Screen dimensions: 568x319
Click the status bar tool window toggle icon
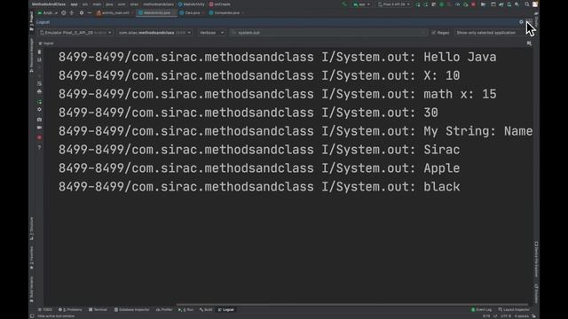tap(32, 316)
